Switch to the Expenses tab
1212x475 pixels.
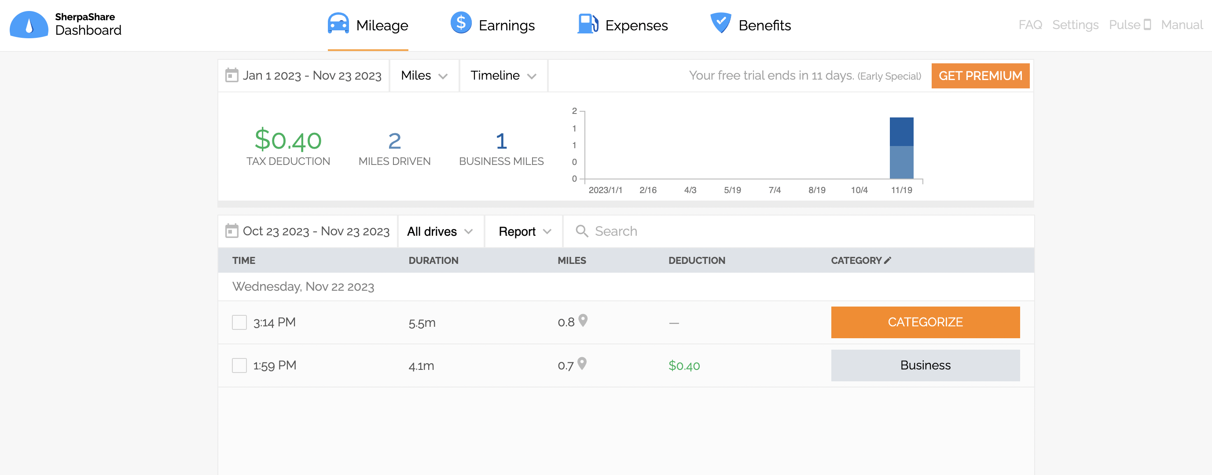click(x=622, y=25)
